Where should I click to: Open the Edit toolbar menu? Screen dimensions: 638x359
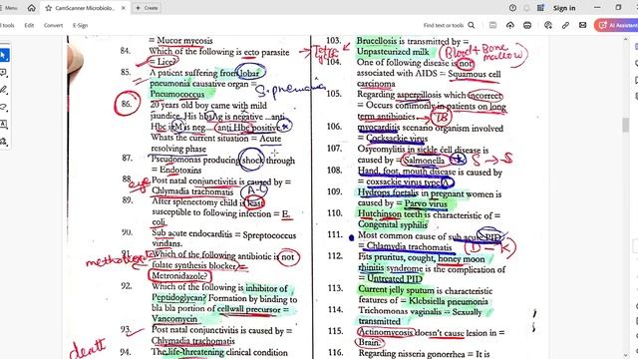click(x=29, y=25)
